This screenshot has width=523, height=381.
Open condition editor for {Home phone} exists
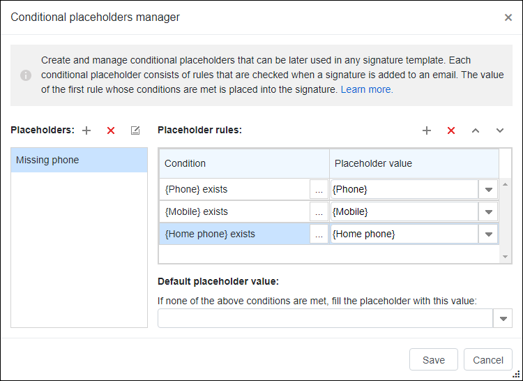[x=319, y=234]
